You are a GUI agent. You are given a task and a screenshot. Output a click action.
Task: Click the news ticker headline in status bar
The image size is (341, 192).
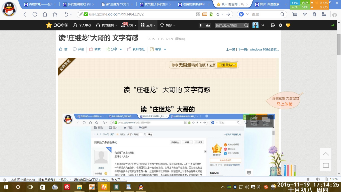point(68,180)
